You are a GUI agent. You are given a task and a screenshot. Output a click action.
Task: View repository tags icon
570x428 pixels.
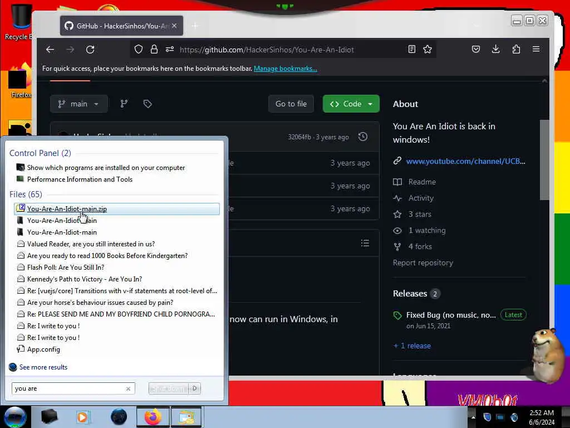click(x=147, y=104)
